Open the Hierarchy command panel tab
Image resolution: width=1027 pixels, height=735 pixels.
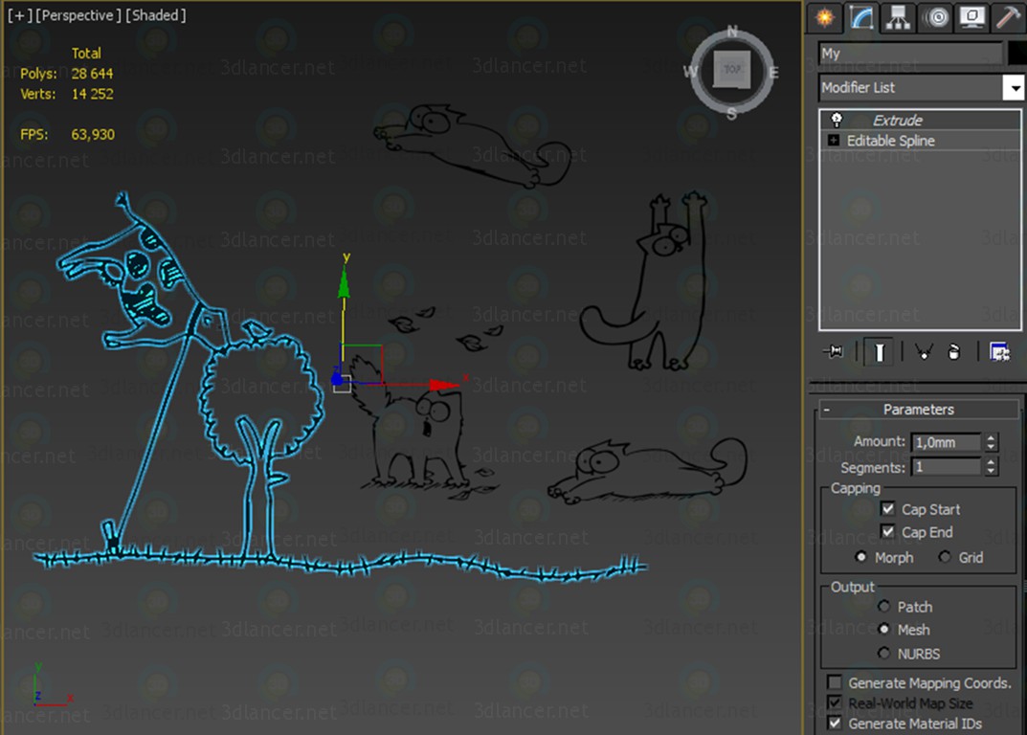(898, 17)
